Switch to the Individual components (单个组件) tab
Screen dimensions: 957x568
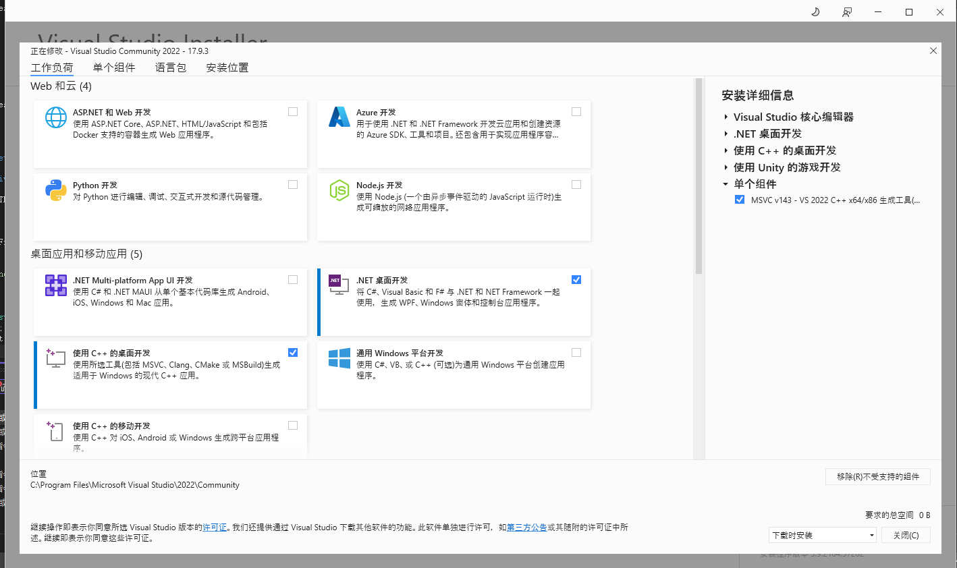pyautogui.click(x=114, y=67)
